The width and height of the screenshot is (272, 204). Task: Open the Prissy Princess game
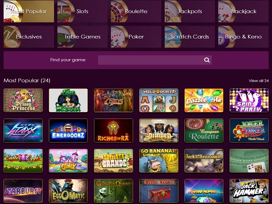click(x=23, y=100)
